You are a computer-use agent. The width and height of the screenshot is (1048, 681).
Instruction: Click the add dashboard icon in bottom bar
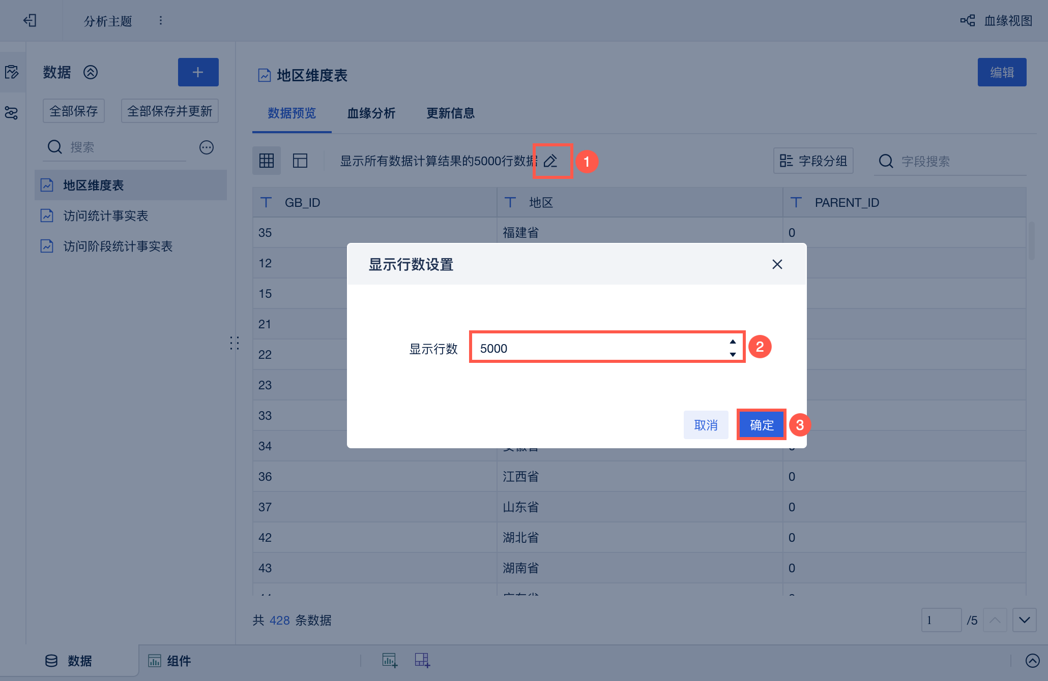click(422, 660)
